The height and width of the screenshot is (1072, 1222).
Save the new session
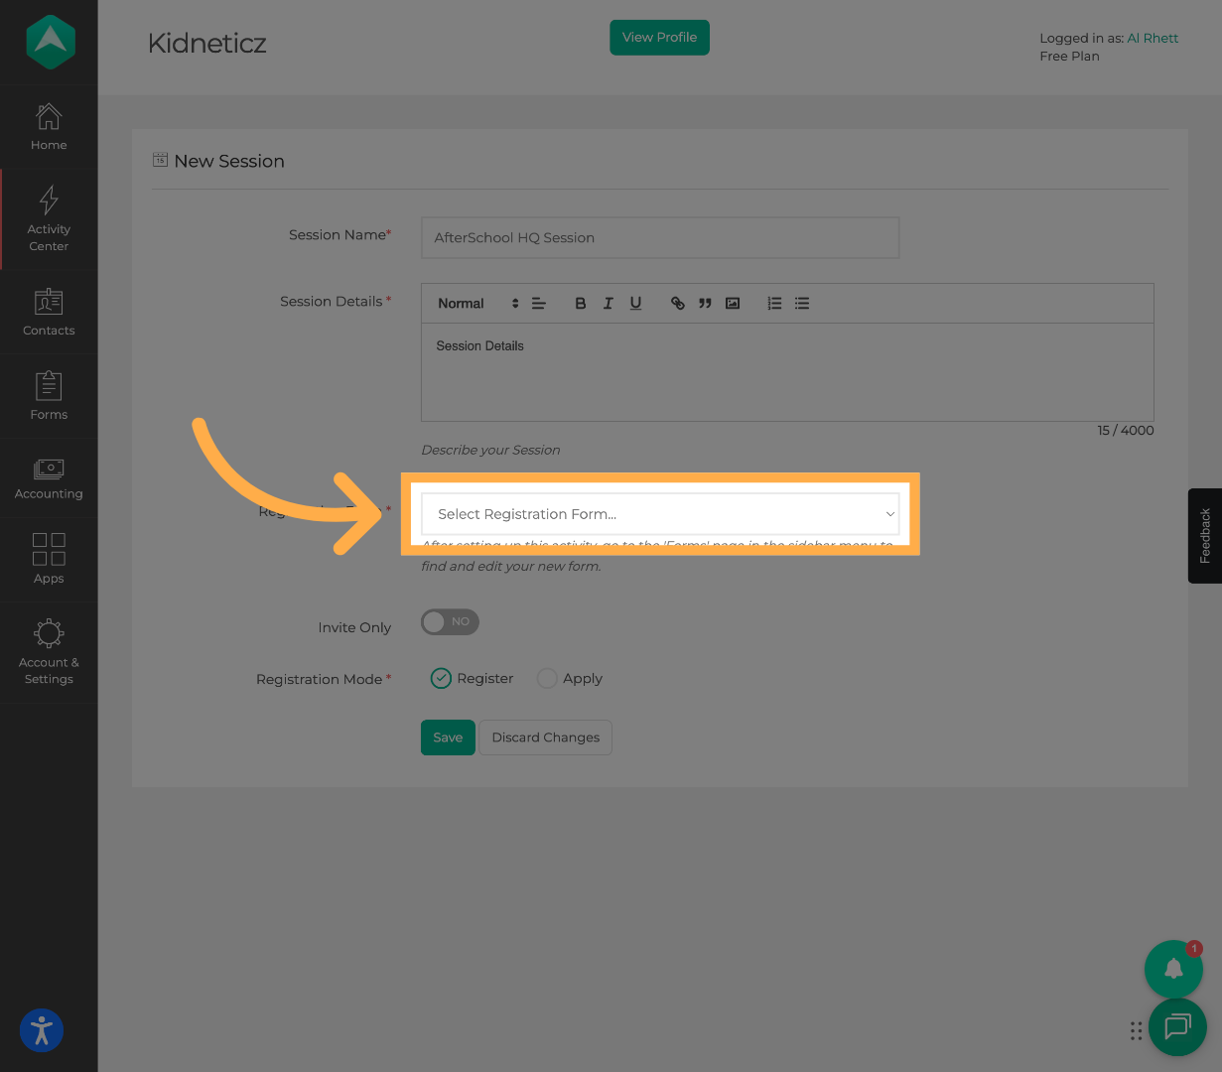(448, 737)
